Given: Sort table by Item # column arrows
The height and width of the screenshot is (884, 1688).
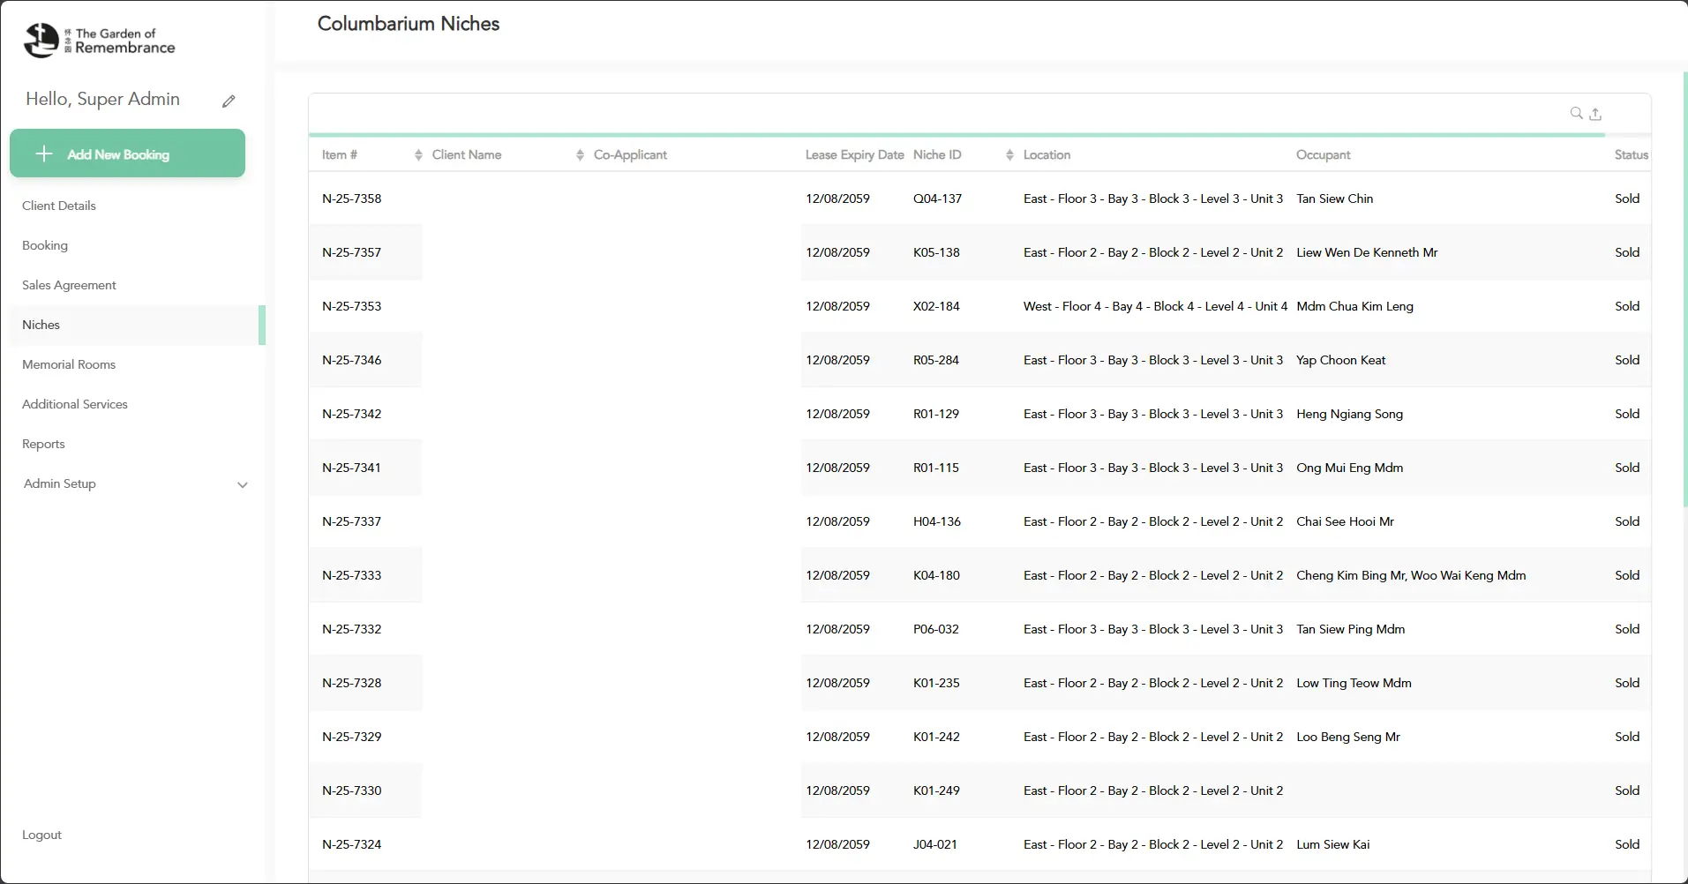Looking at the screenshot, I should click(x=418, y=155).
